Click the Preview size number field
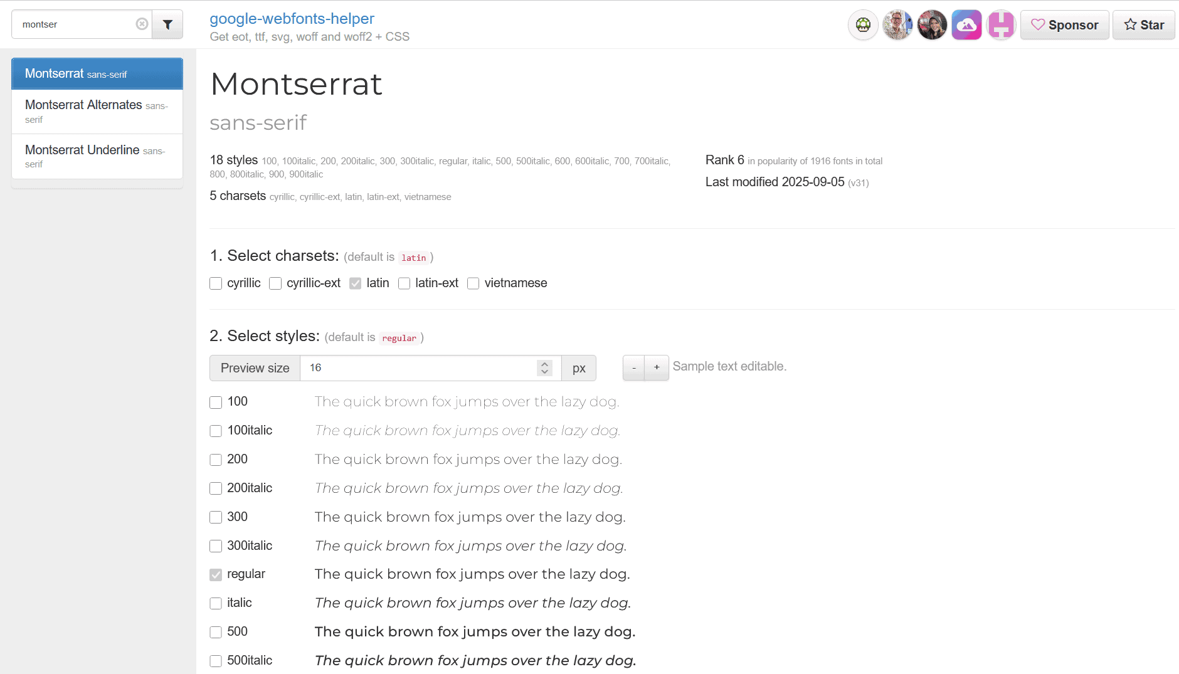The image size is (1179, 674). tap(418, 368)
